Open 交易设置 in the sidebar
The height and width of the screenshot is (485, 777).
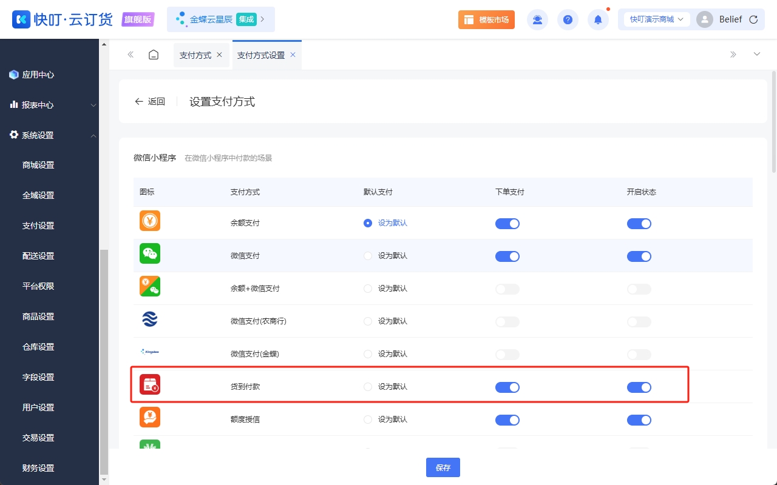[x=38, y=438]
